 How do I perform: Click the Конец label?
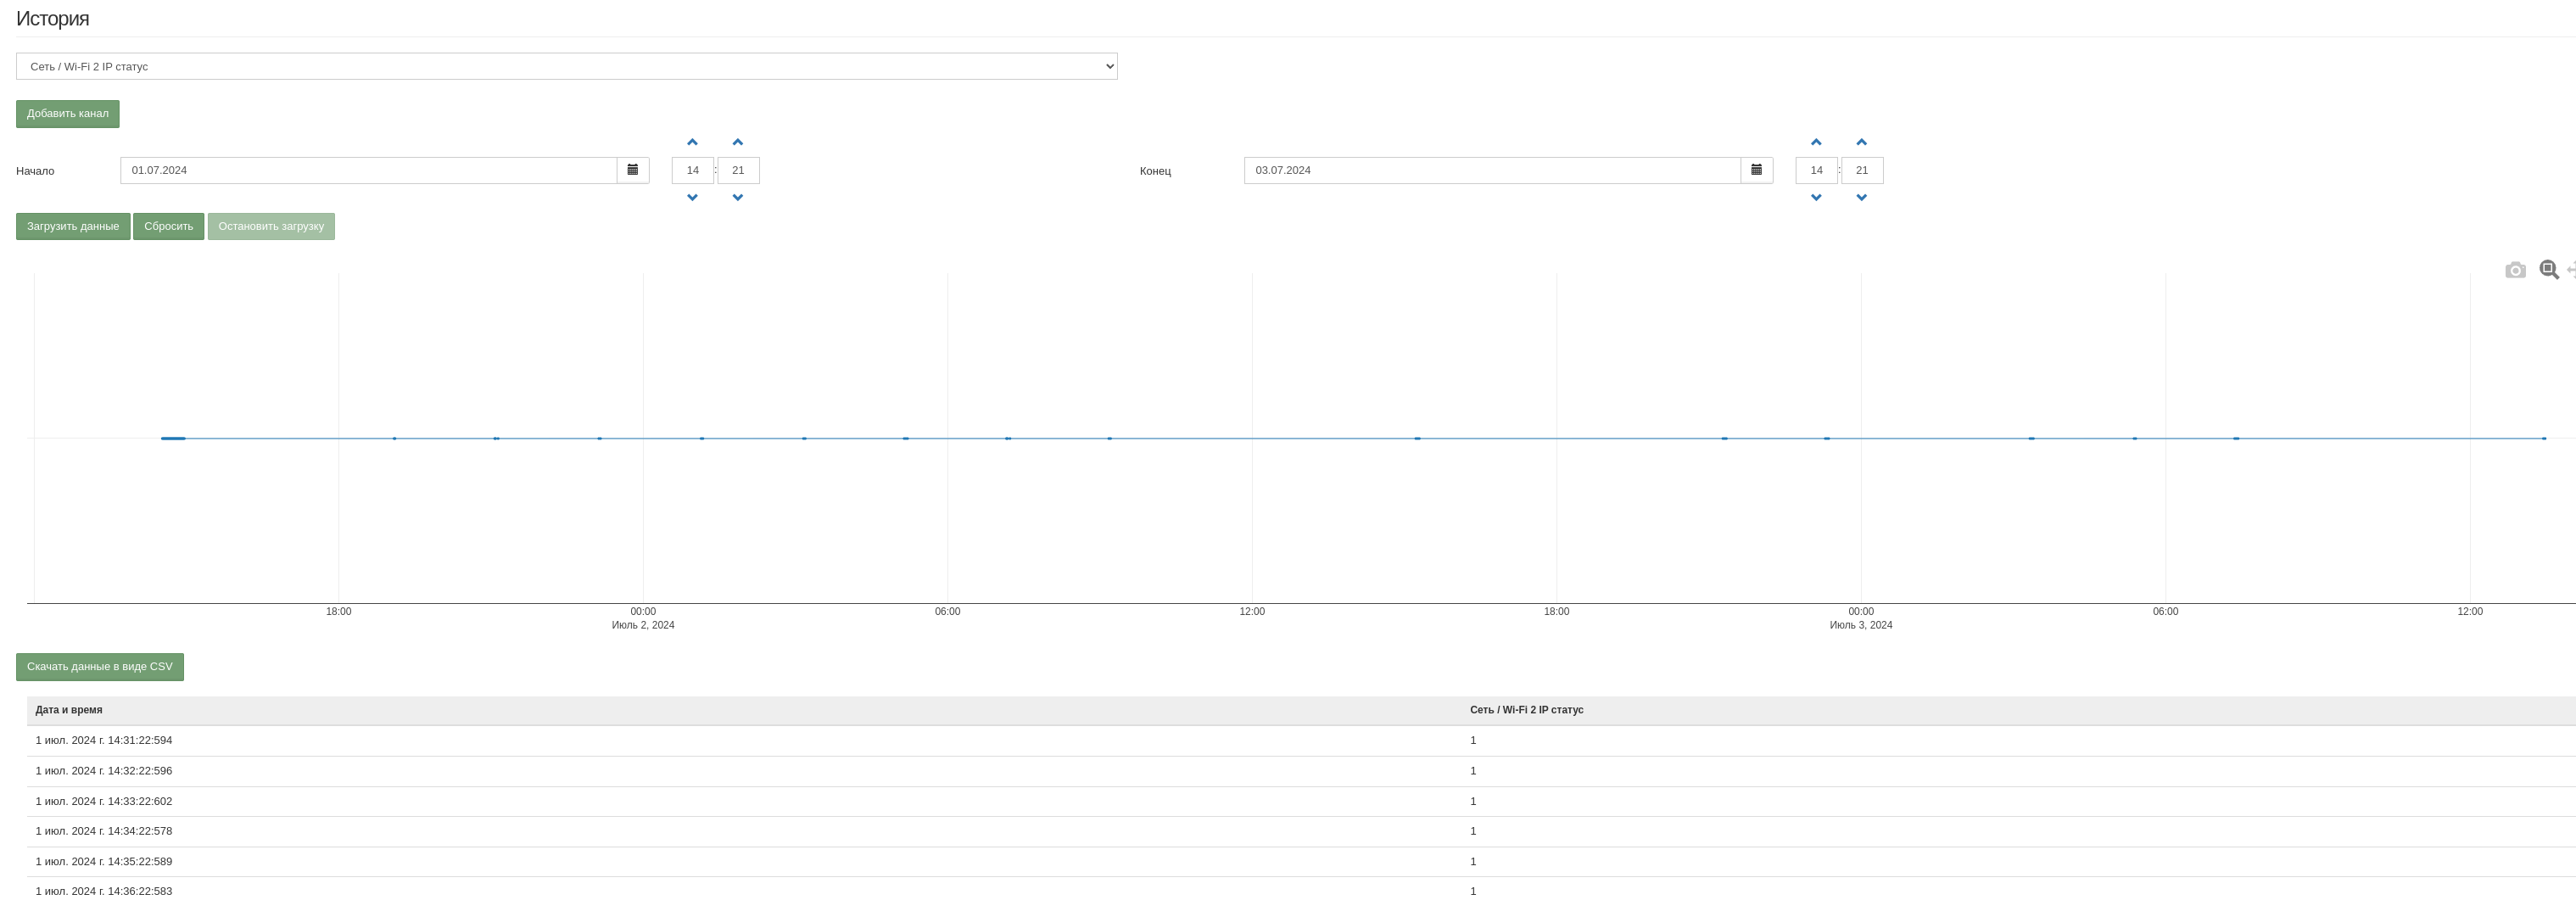[x=1155, y=171]
